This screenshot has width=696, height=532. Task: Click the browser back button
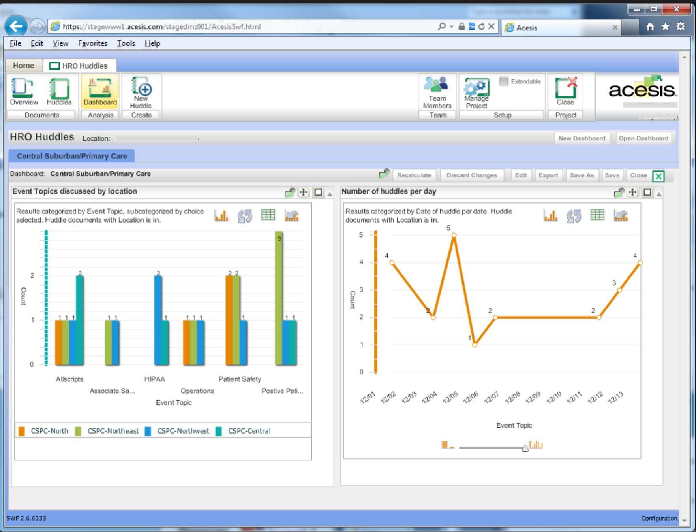click(x=16, y=26)
